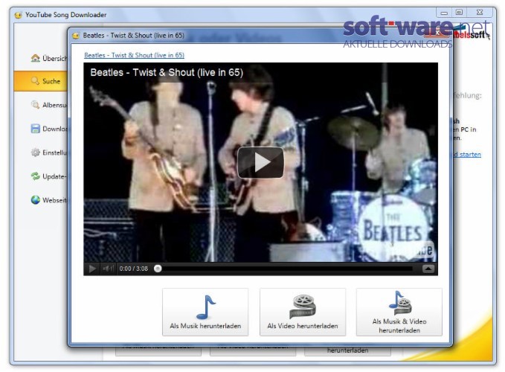Minimize the YouTube Song Downloader main window
This screenshot has width=505, height=372.
[x=445, y=13]
